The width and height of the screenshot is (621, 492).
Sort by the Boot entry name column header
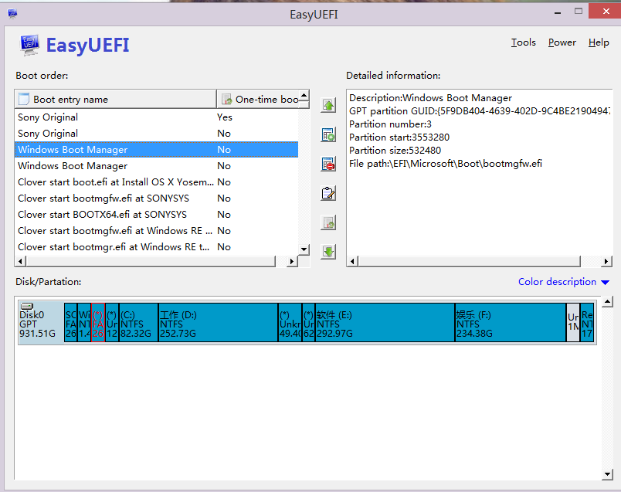[116, 99]
